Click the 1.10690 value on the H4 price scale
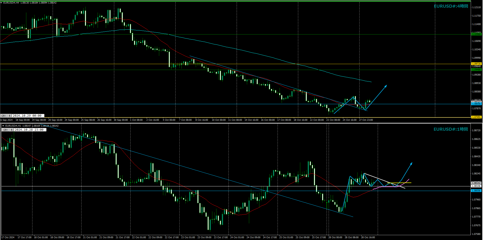483x240 pixels. (476, 41)
